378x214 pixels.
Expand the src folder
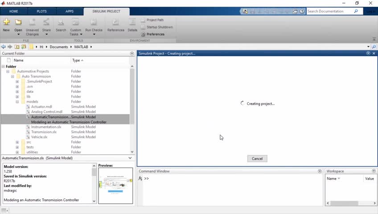click(17, 142)
